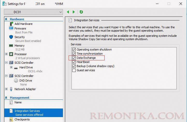Select the Processor settings item
The height and width of the screenshot is (122, 187).
point(20,54)
